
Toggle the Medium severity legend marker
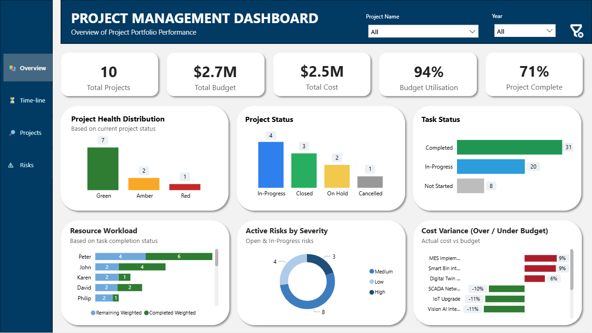tap(372, 272)
